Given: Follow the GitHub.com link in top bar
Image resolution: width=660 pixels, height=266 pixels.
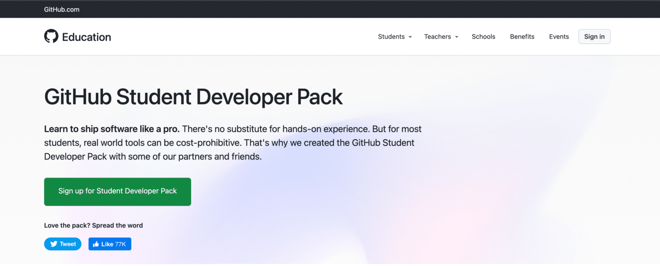Looking at the screenshot, I should (x=61, y=9).
